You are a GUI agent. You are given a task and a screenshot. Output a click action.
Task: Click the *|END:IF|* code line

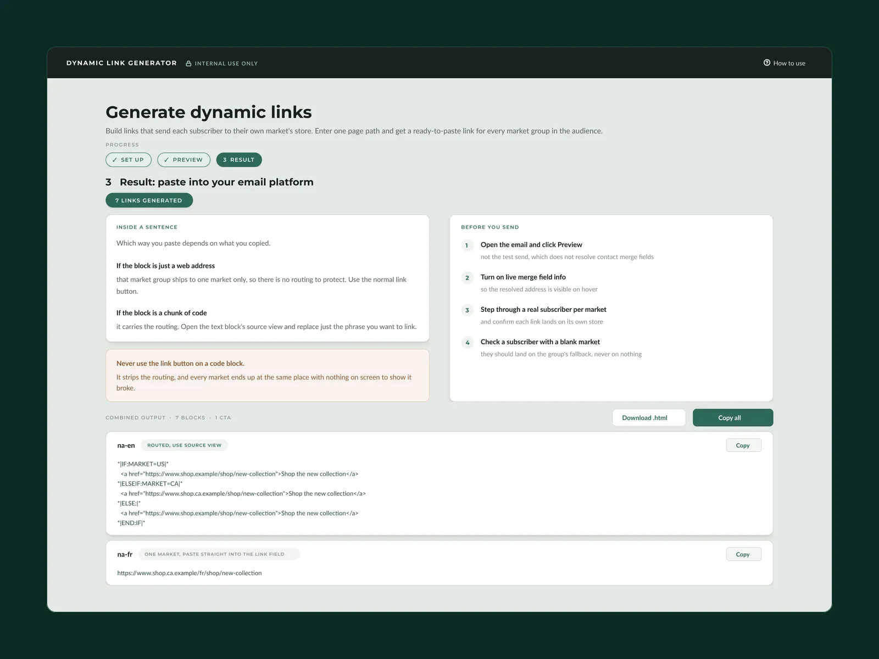[131, 523]
